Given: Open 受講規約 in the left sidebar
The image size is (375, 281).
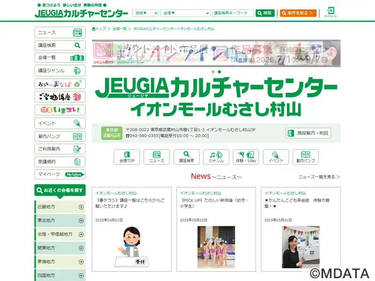Looking at the screenshot, I should click(60, 162).
